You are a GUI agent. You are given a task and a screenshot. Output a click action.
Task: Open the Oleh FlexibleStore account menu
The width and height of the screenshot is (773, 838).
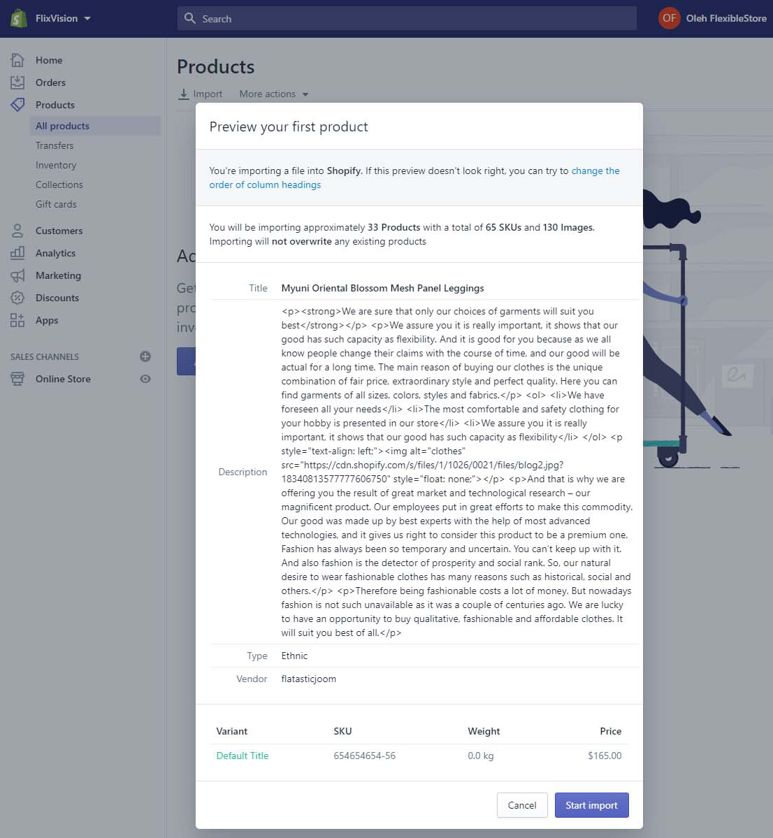[x=712, y=18]
